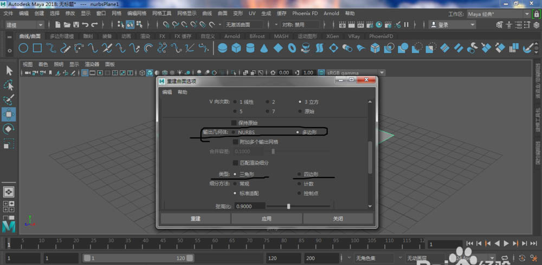Enable the 匹配渲染细分 checkbox

pyautogui.click(x=234, y=162)
